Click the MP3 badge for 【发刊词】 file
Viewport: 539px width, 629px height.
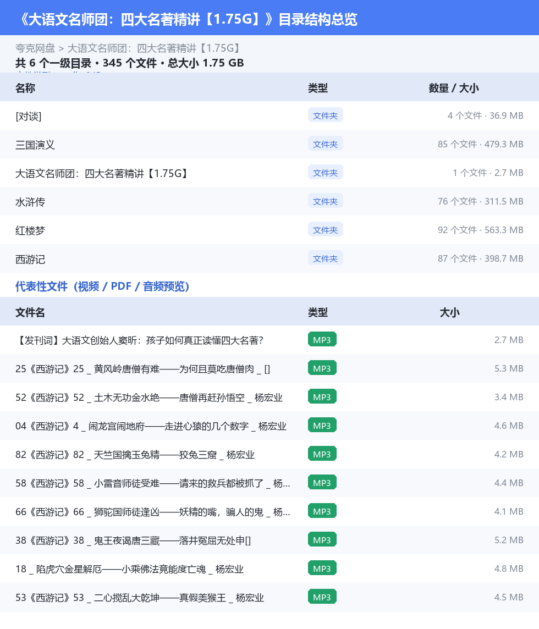[x=322, y=339]
